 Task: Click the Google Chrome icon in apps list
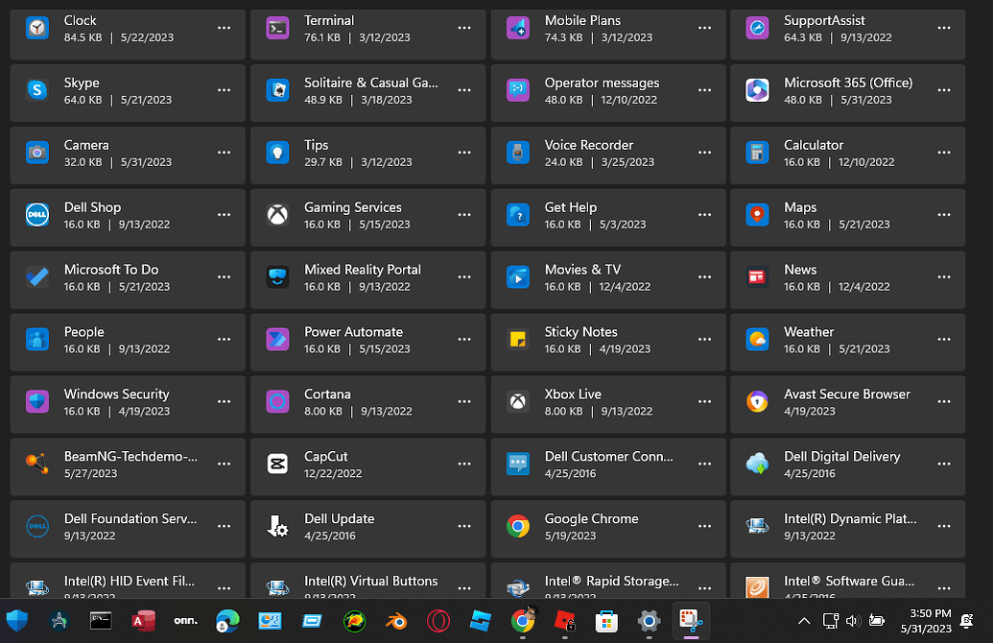point(518,526)
